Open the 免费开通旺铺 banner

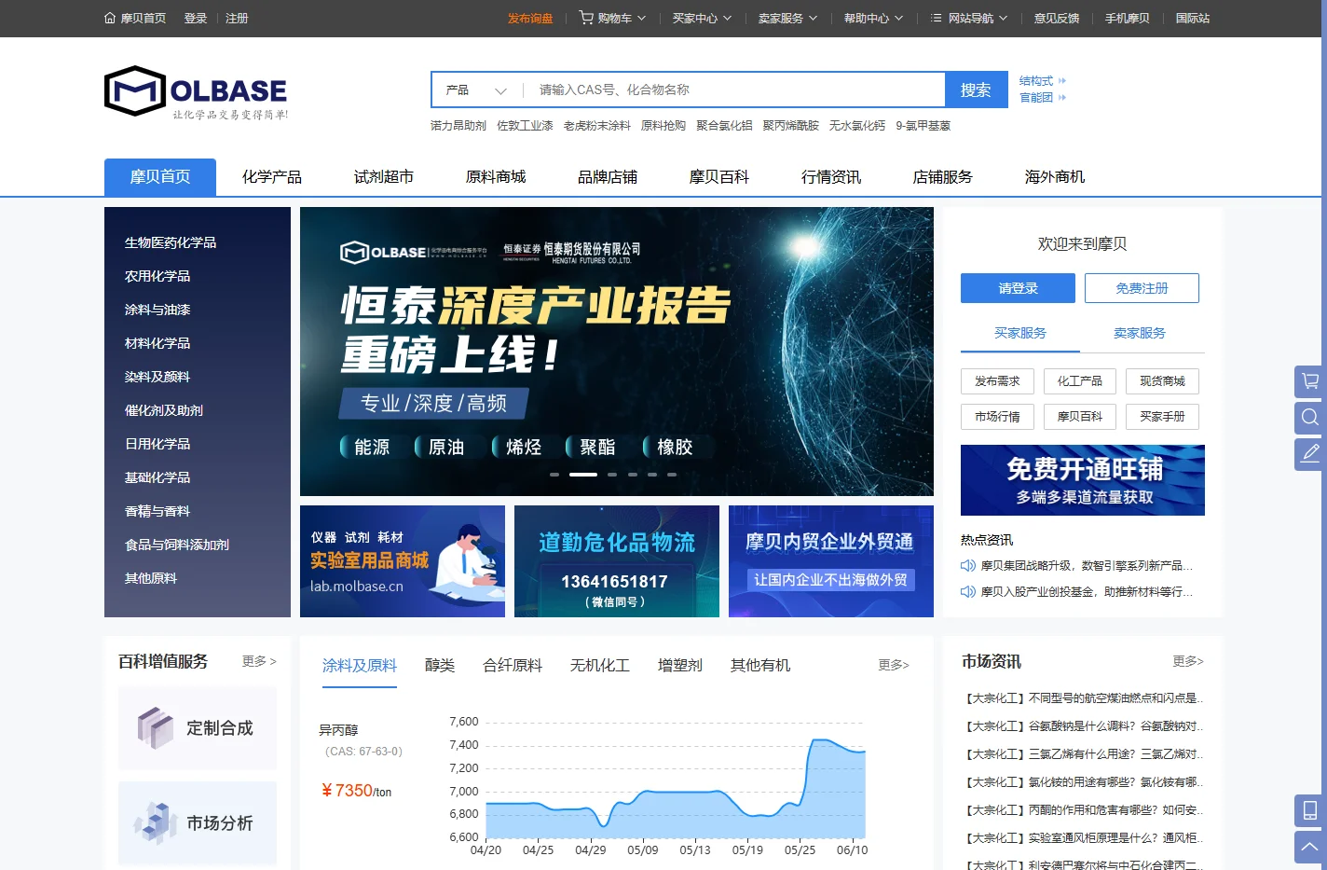click(x=1083, y=480)
